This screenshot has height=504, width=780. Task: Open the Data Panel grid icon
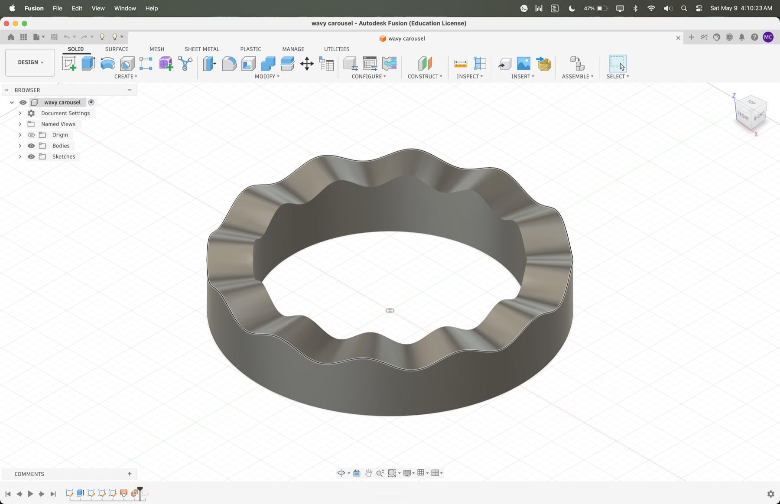tap(24, 37)
